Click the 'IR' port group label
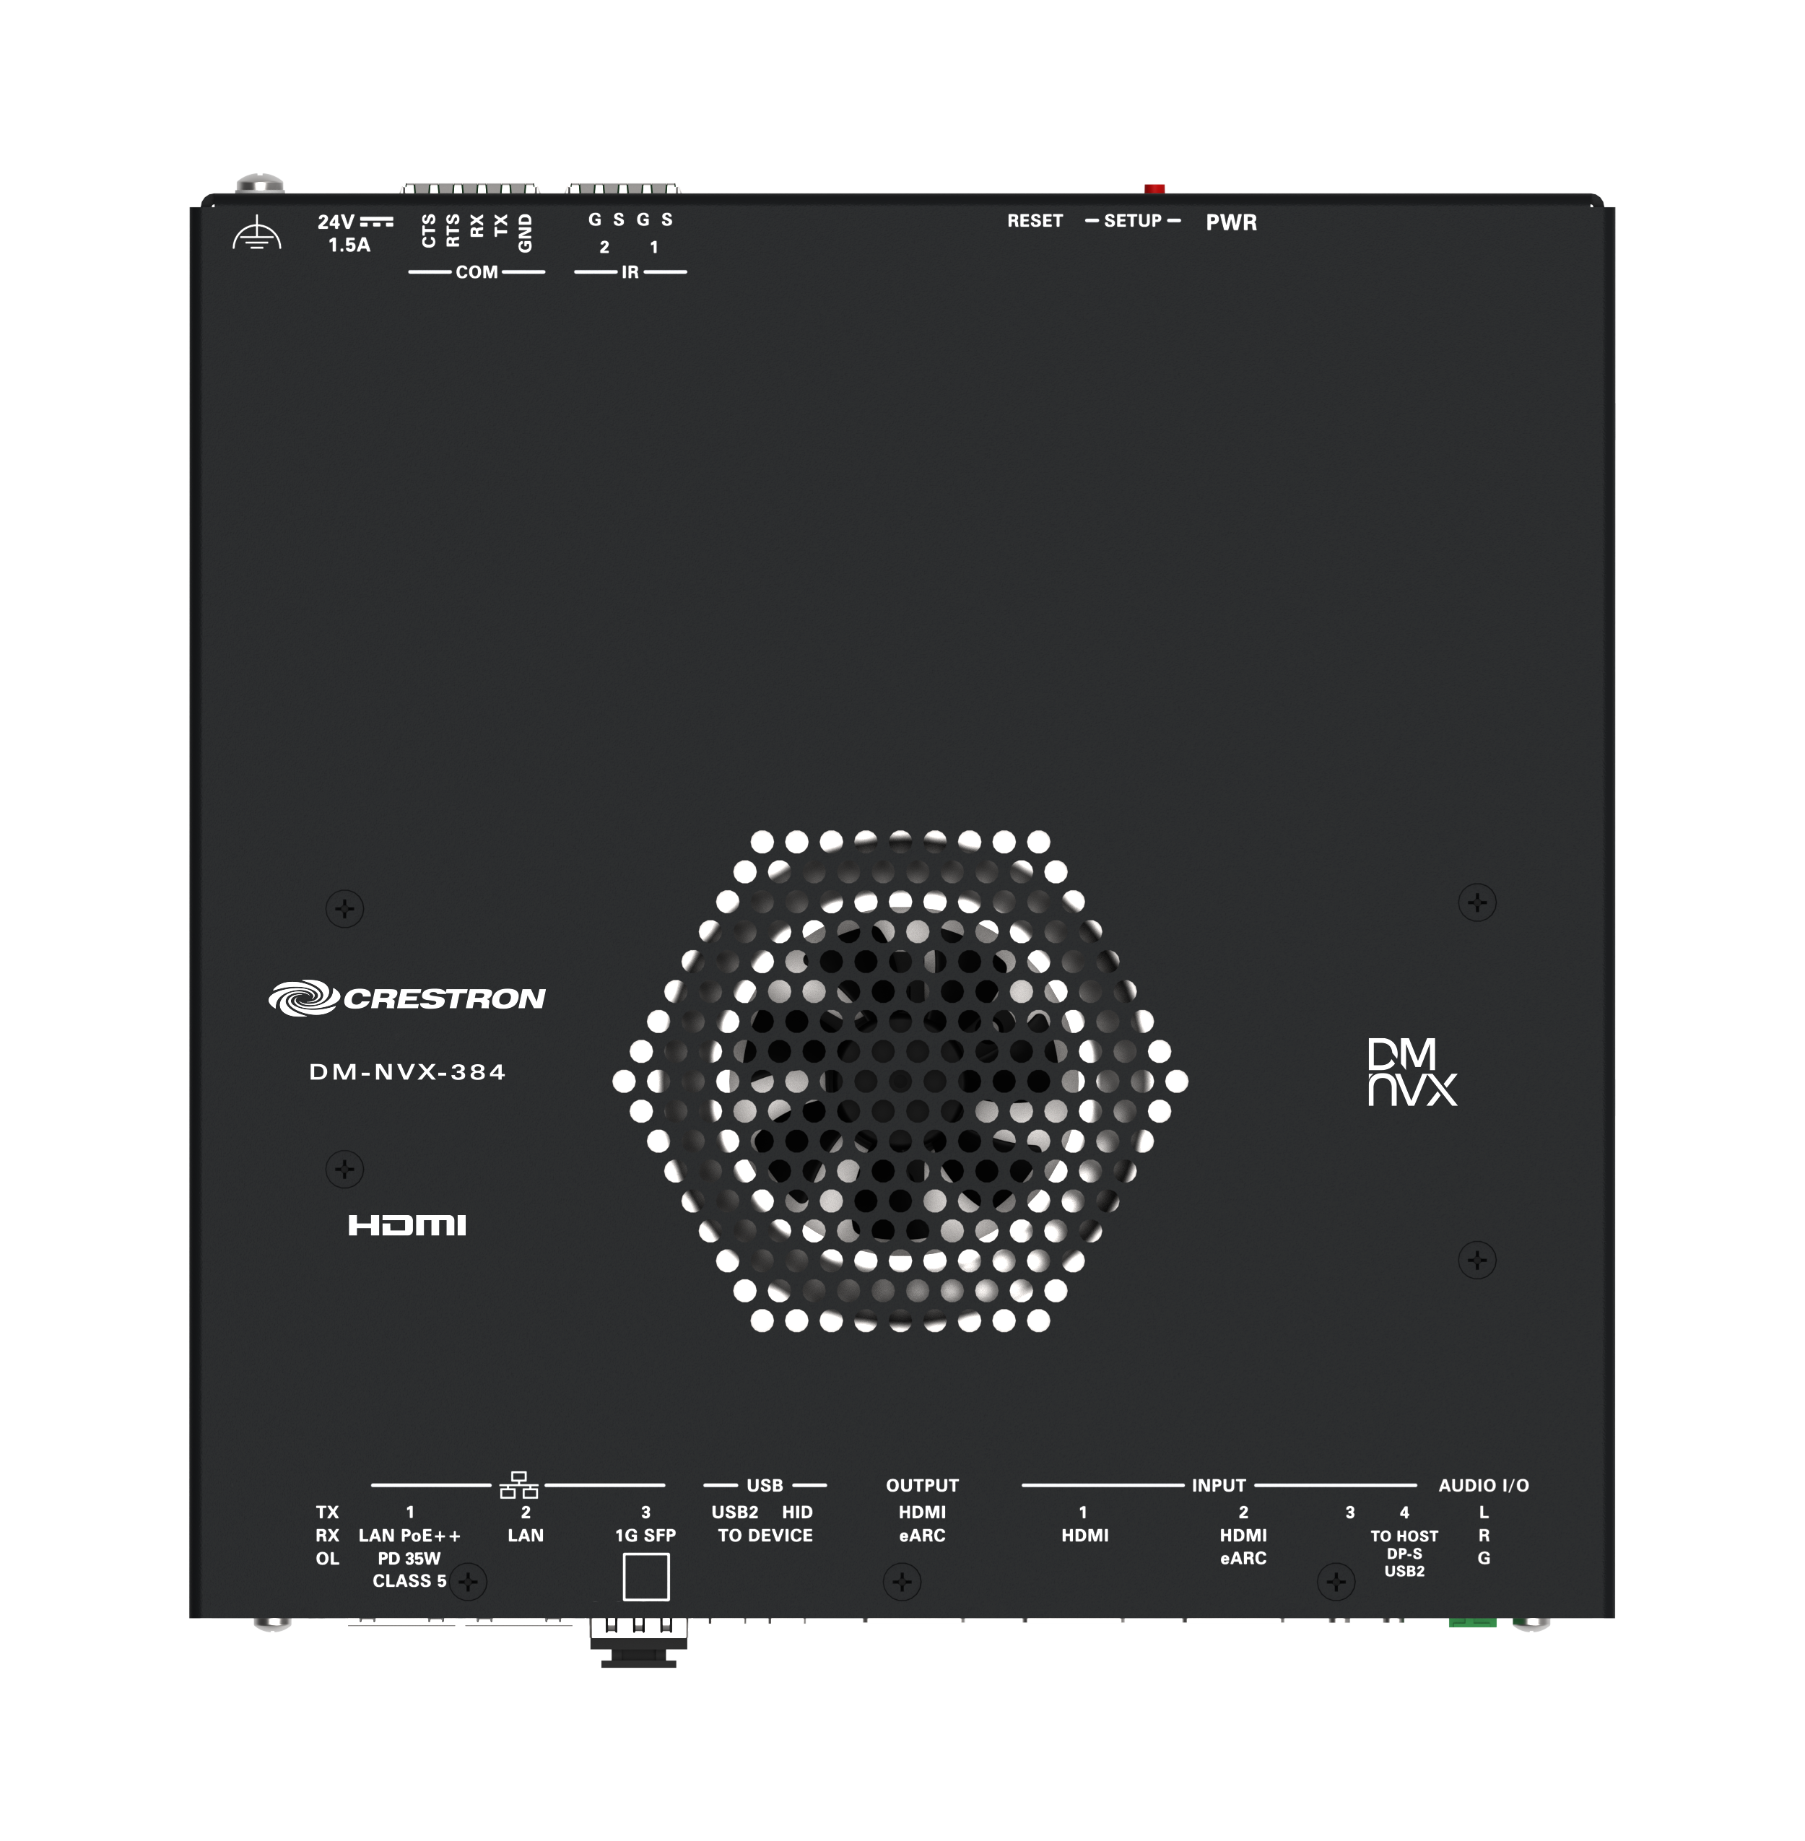The height and width of the screenshot is (1841, 1805). [630, 273]
